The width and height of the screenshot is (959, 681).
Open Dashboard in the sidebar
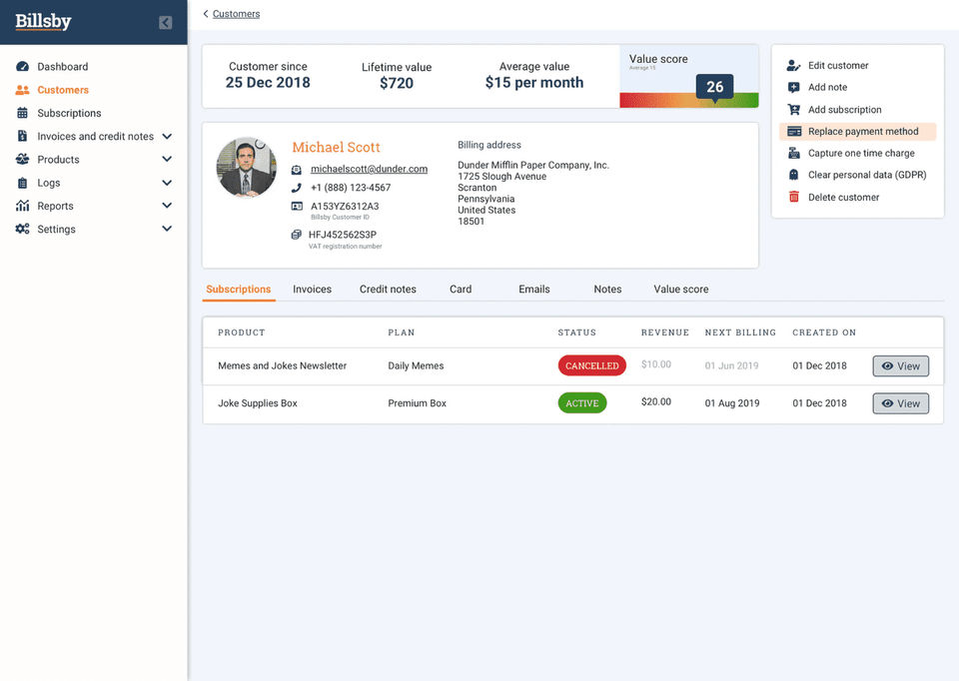62,66
